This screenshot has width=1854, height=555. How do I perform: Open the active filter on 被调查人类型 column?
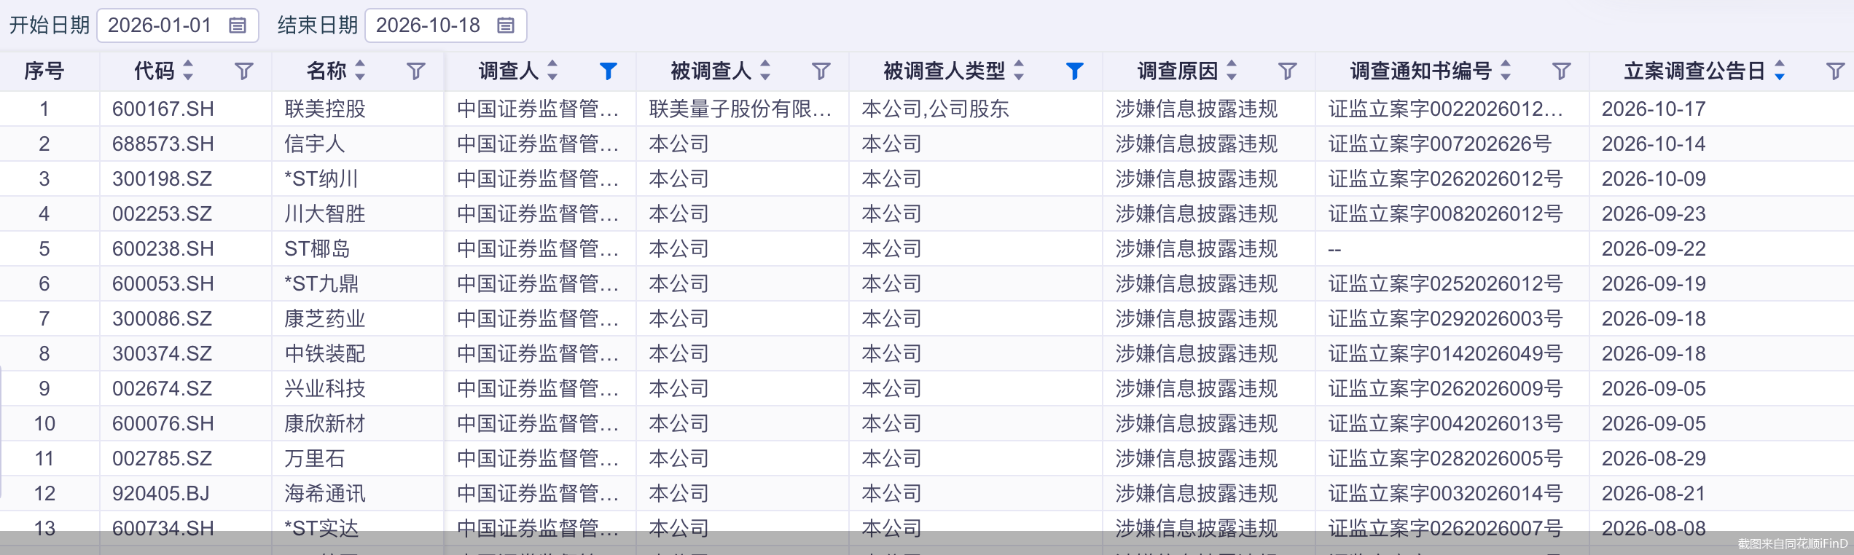pos(1075,71)
